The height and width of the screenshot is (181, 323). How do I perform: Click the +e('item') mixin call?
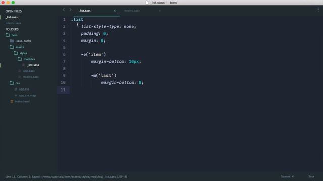coord(93,55)
